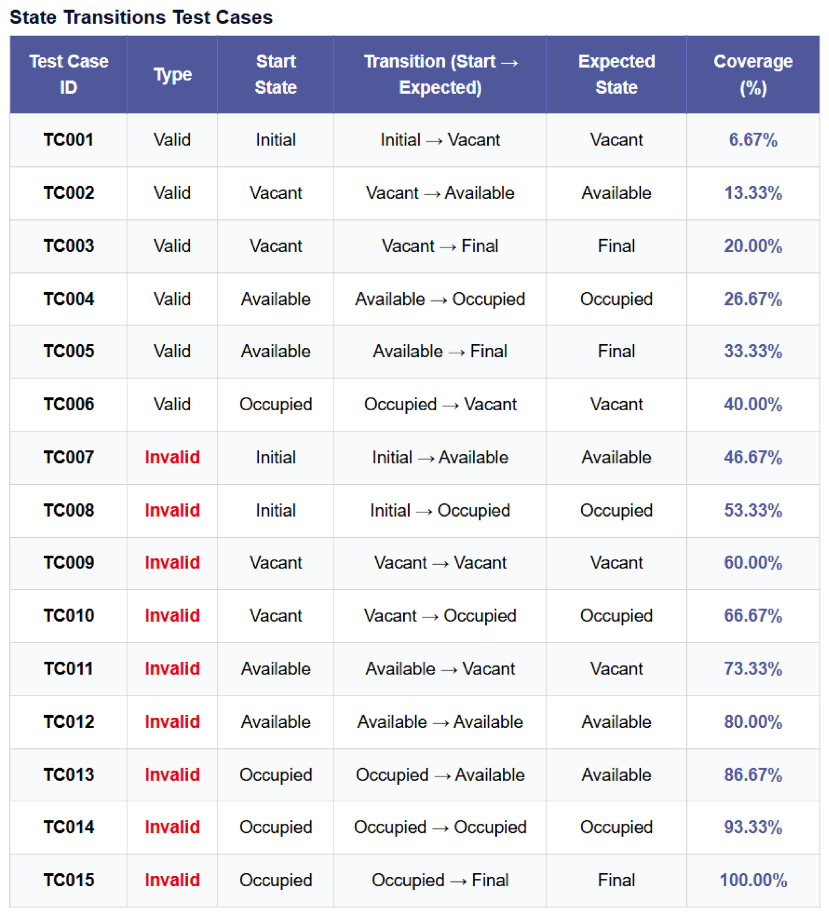
Task: Click the Start State column header
Action: 275,74
